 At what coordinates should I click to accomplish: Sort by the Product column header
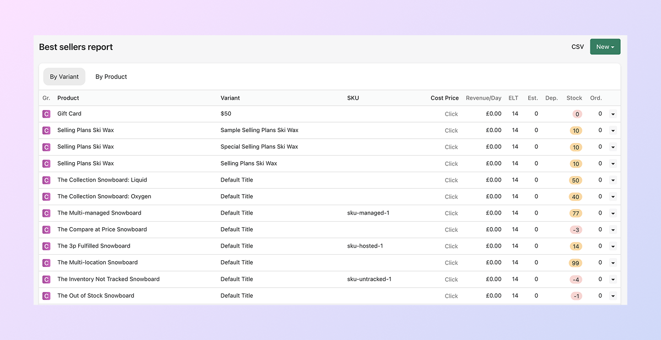[68, 98]
